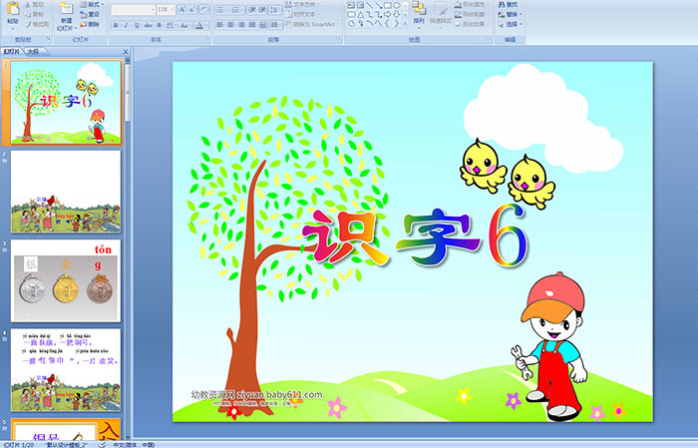Click the Quick Styles (快速样式) button
The image size is (698, 448).
coord(441,13)
